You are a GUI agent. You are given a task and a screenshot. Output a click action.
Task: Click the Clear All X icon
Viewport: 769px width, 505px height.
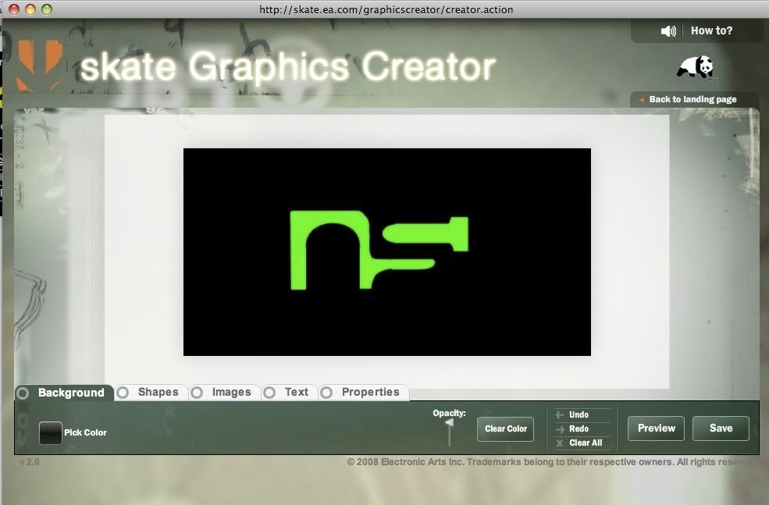click(560, 443)
